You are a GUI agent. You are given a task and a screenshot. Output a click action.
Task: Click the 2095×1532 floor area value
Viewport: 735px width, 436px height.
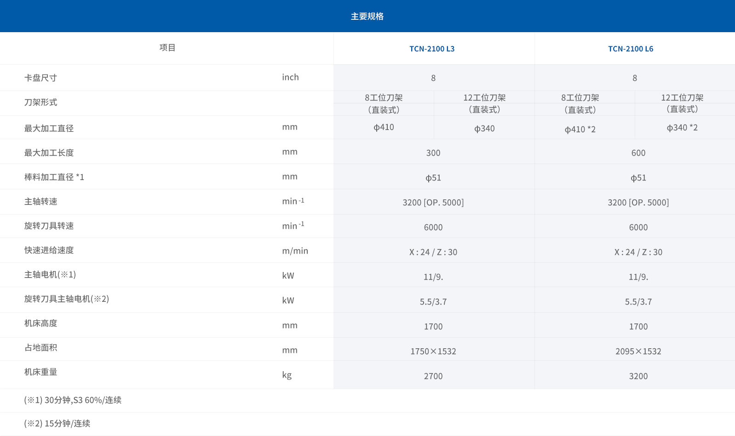pyautogui.click(x=638, y=351)
